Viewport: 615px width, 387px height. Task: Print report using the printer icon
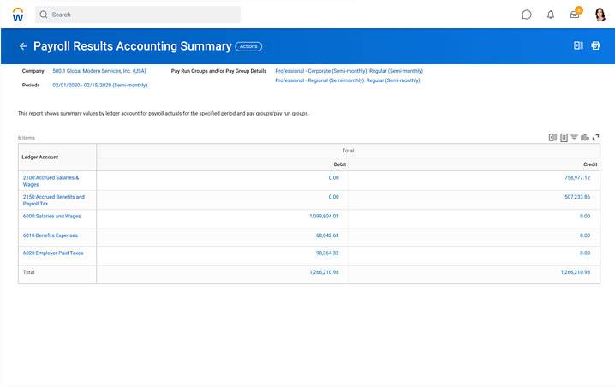click(595, 45)
